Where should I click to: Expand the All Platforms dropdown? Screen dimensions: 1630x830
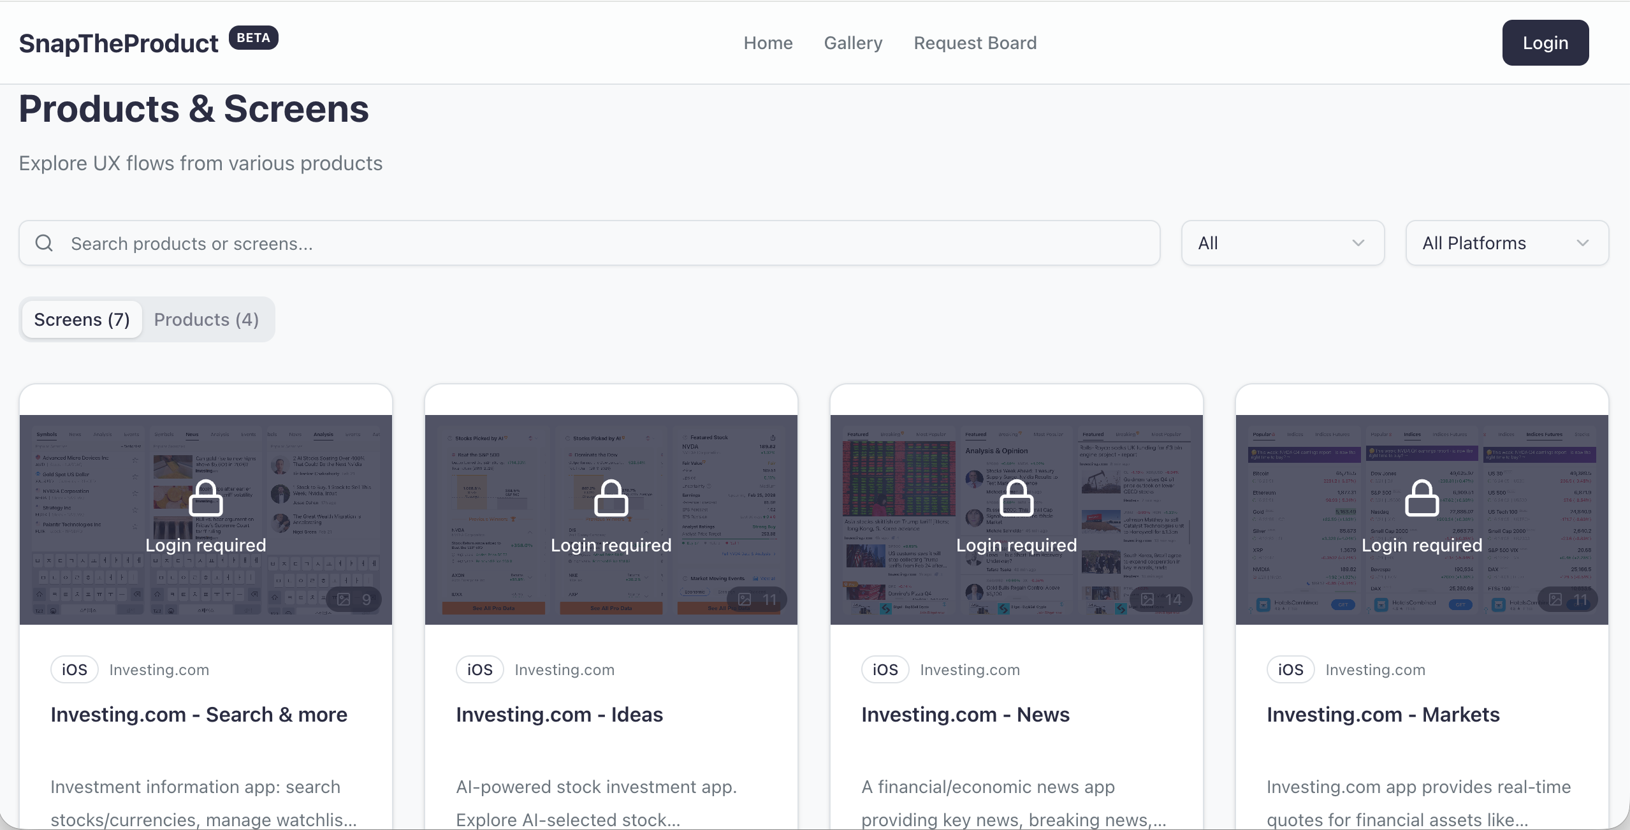1506,243
